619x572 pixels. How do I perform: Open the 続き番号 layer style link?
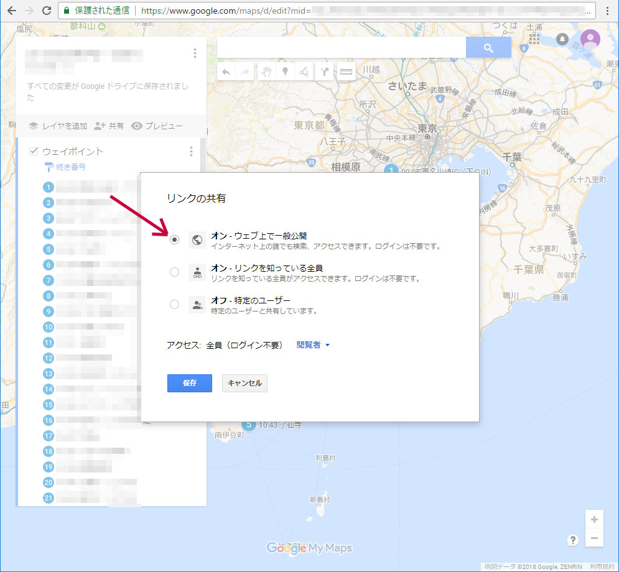(x=65, y=167)
